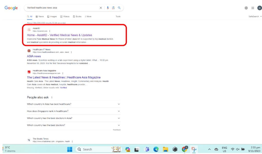262x154 pixels.
Task: Open search by image camera icon
Action: click(113, 8)
